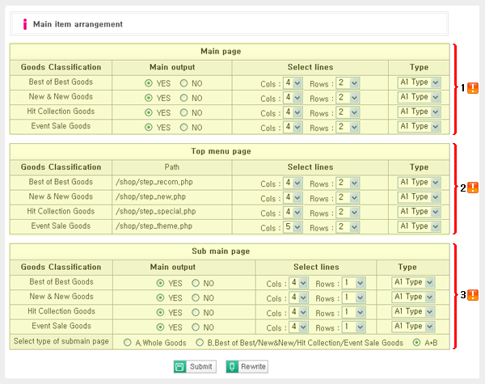Click the green icon on the Submit button
This screenshot has width=485, height=384.
coord(179,367)
